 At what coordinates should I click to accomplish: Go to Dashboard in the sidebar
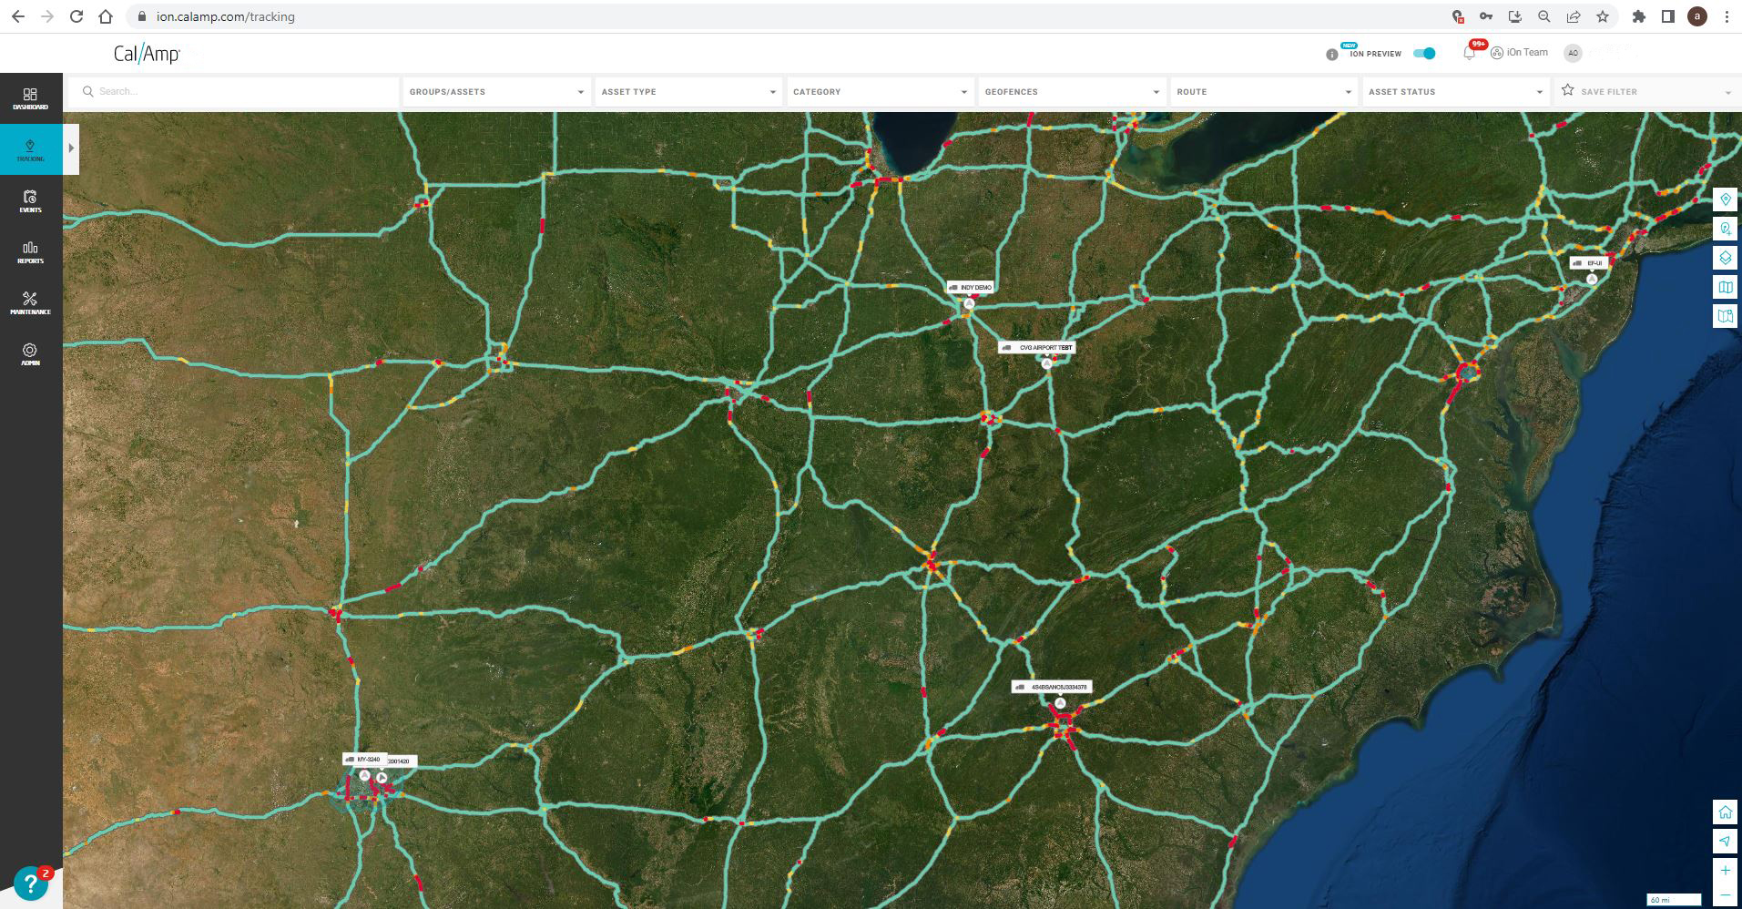point(30,98)
